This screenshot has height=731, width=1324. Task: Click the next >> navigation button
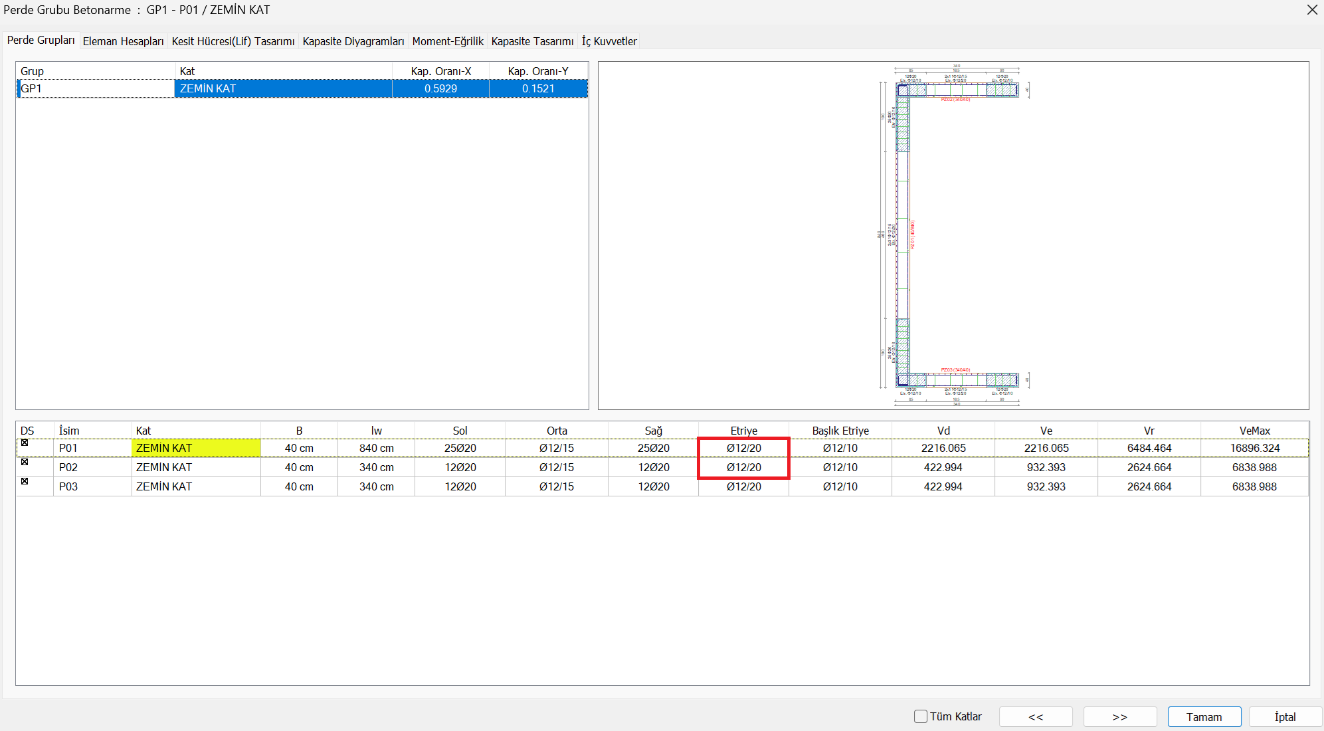(1119, 717)
